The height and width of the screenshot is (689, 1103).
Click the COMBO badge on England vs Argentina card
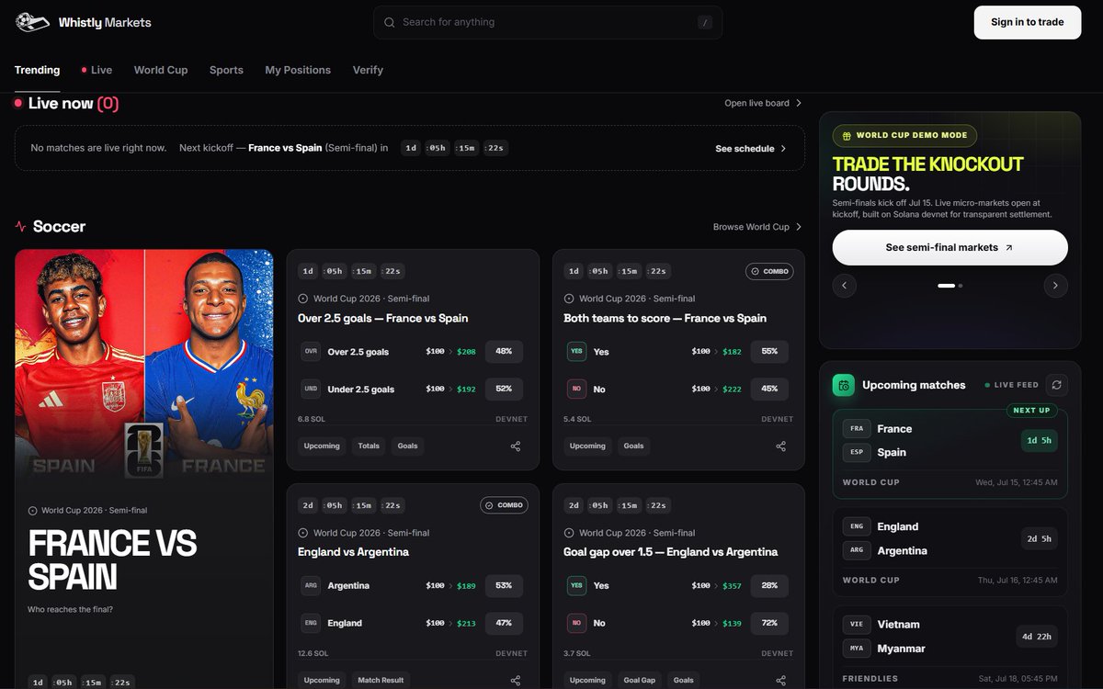coord(504,505)
